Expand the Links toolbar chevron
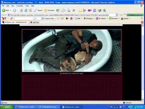145x109 pixels. coord(125,14)
